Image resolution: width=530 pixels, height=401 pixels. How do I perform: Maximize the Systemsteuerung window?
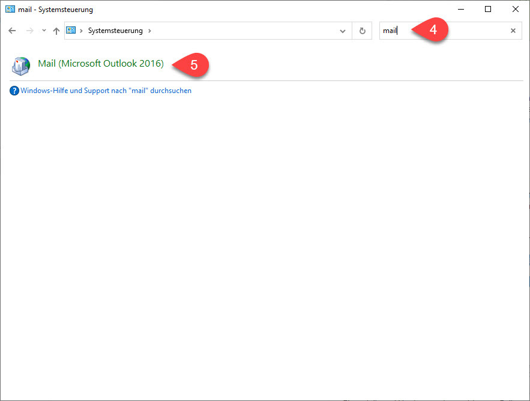(488, 9)
